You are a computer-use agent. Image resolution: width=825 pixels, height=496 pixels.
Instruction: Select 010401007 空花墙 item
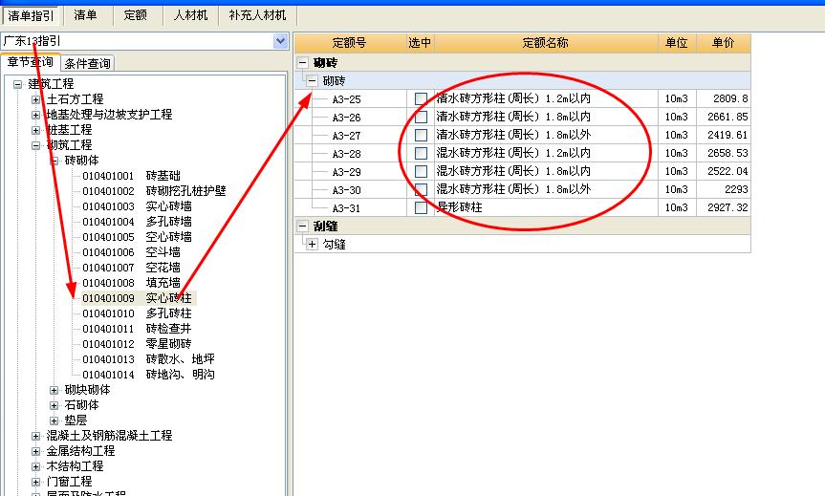tap(131, 268)
